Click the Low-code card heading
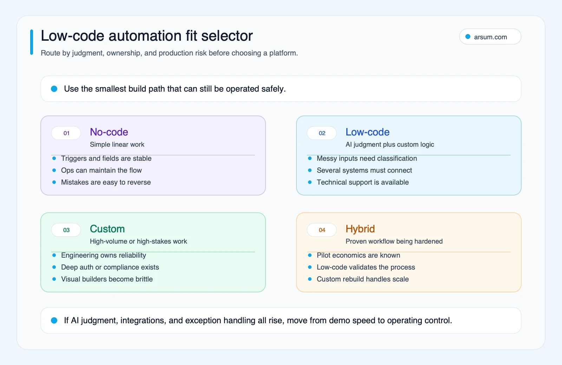 [x=367, y=132]
